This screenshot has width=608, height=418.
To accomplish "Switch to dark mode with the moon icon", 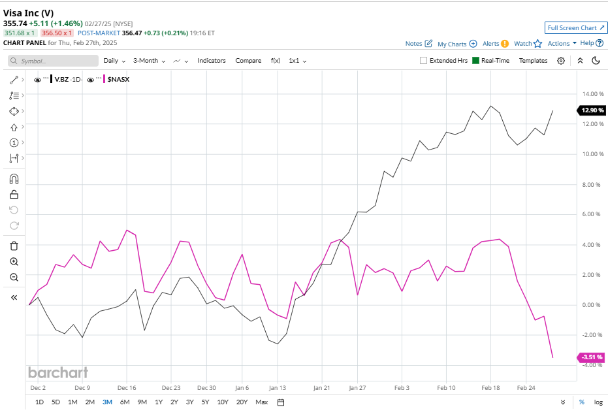I will pos(595,60).
